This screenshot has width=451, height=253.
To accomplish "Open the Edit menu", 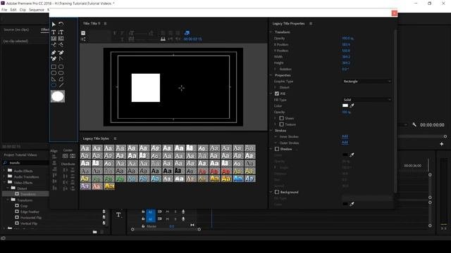I will [13, 10].
